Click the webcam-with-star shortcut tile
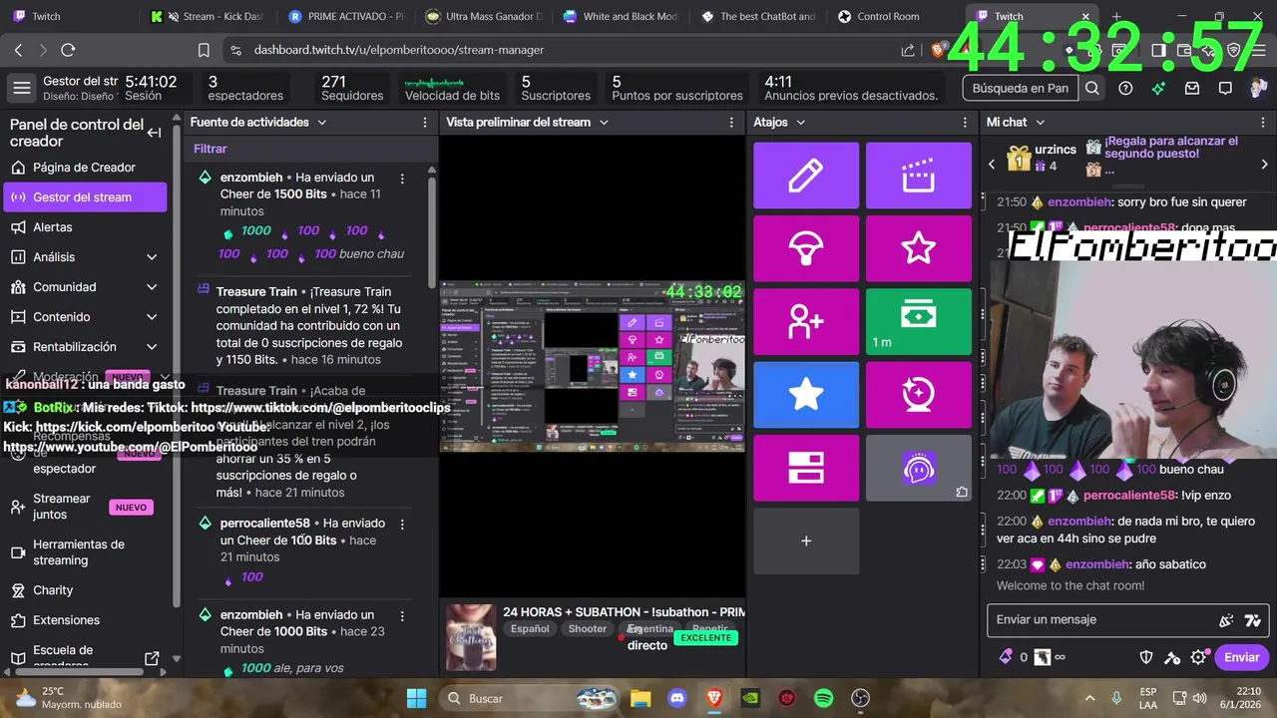 click(918, 395)
